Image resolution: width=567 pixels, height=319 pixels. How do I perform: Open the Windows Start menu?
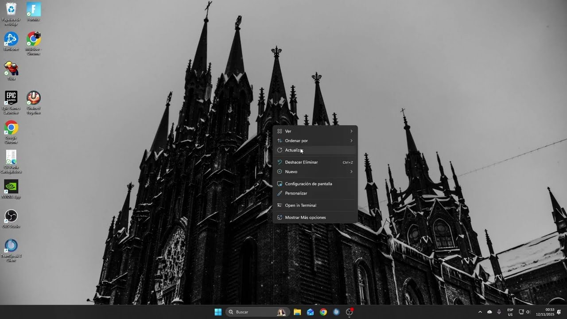point(218,312)
